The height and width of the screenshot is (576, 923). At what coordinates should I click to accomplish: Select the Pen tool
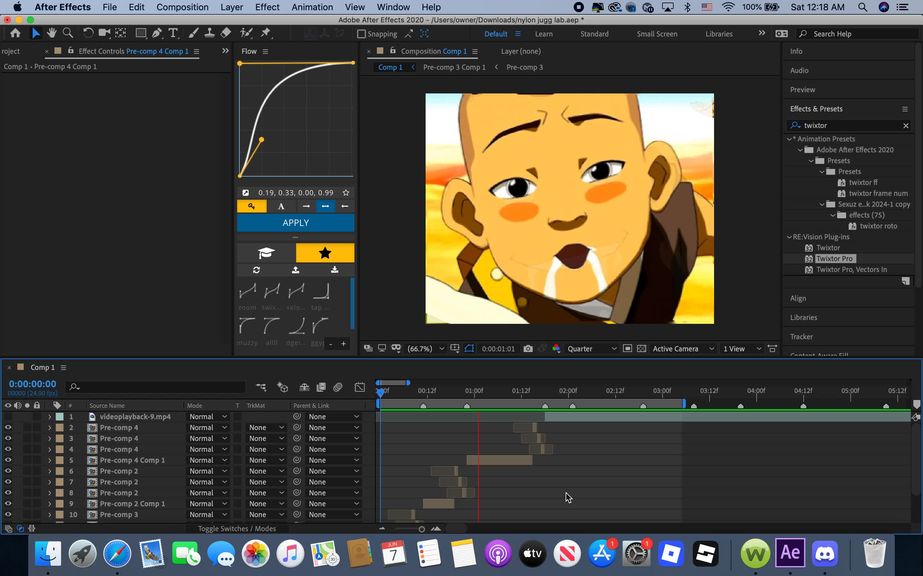(156, 34)
